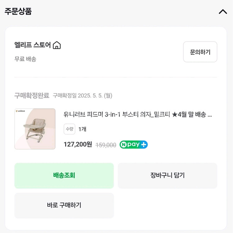
Task: Open the 유니러브 피드미 3-in-1 product title
Action: 134,115
